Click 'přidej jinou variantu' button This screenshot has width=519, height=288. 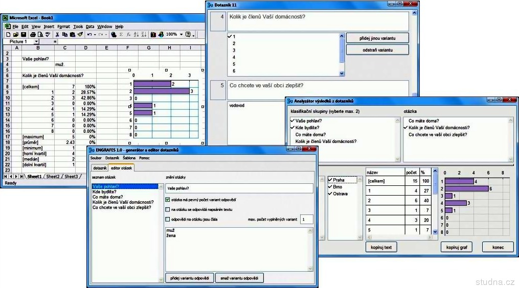[377, 38]
